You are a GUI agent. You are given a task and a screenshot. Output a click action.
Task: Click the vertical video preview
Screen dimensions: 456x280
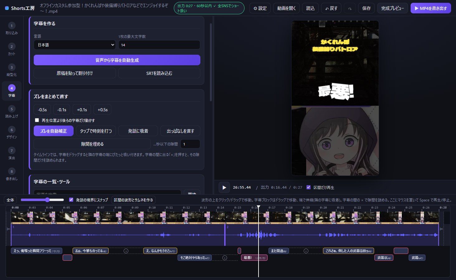point(335,98)
